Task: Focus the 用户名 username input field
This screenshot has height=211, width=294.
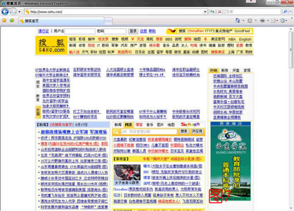Action: [x=80, y=31]
